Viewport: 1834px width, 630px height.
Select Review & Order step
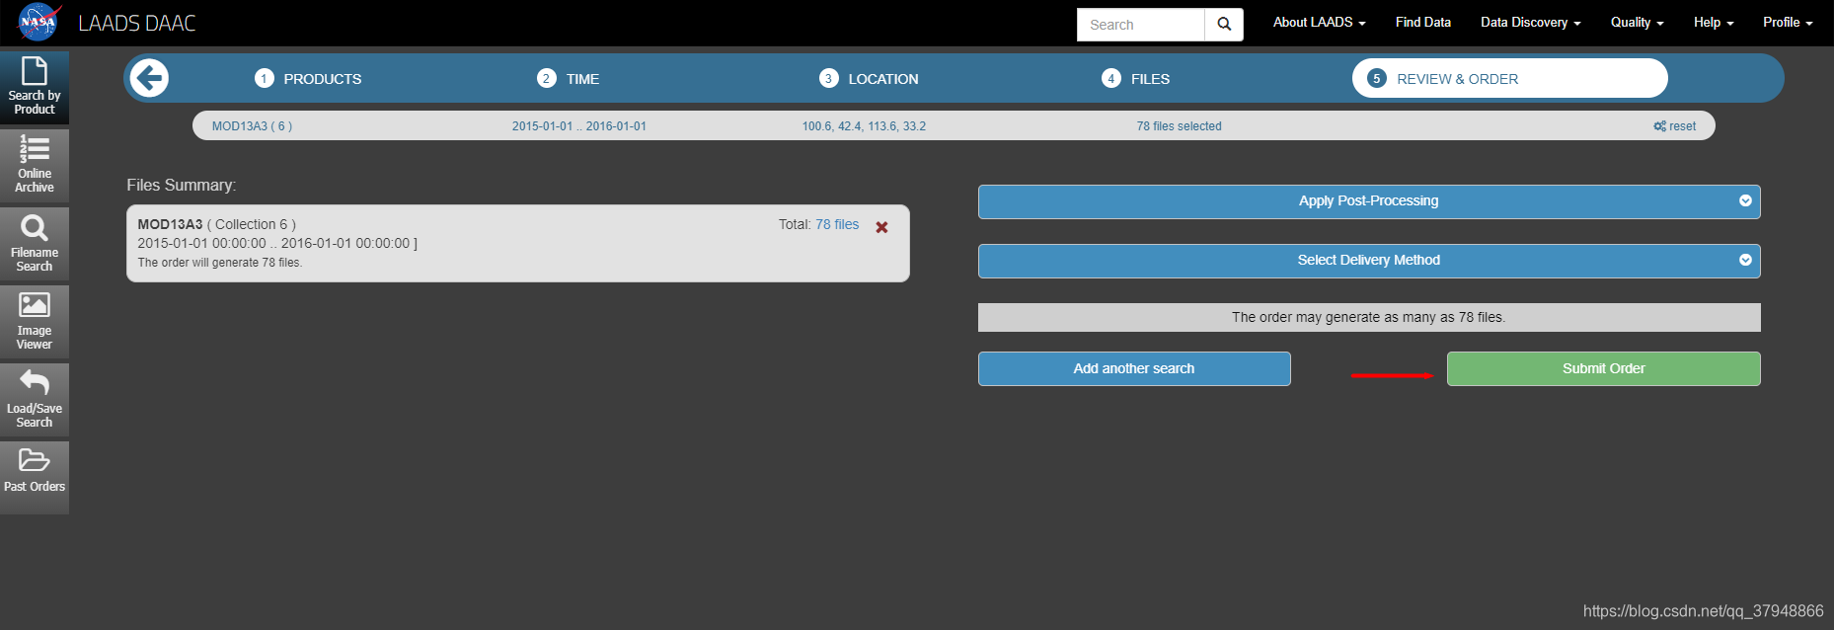[x=1509, y=78]
